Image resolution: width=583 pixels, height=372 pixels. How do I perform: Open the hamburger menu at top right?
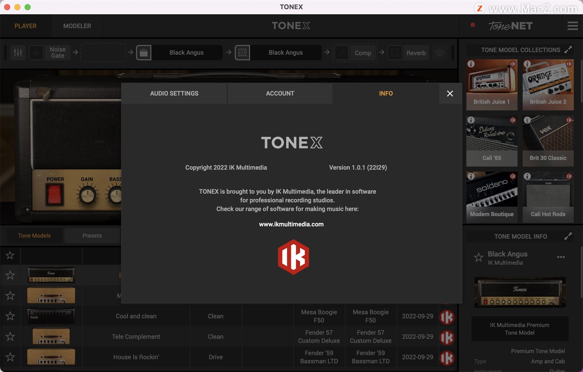(572, 26)
